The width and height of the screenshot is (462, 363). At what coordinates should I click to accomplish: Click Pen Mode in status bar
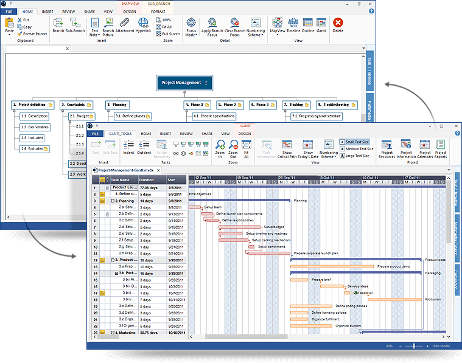click(441, 346)
